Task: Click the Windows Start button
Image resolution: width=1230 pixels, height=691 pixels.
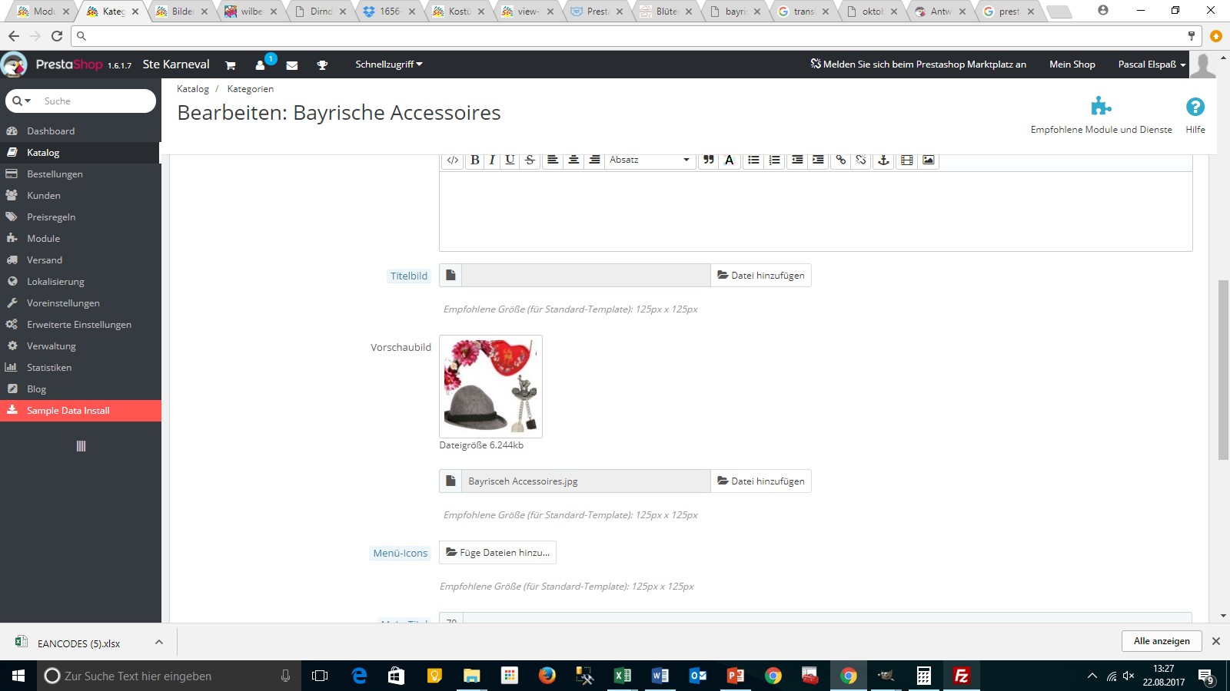Action: tap(18, 676)
